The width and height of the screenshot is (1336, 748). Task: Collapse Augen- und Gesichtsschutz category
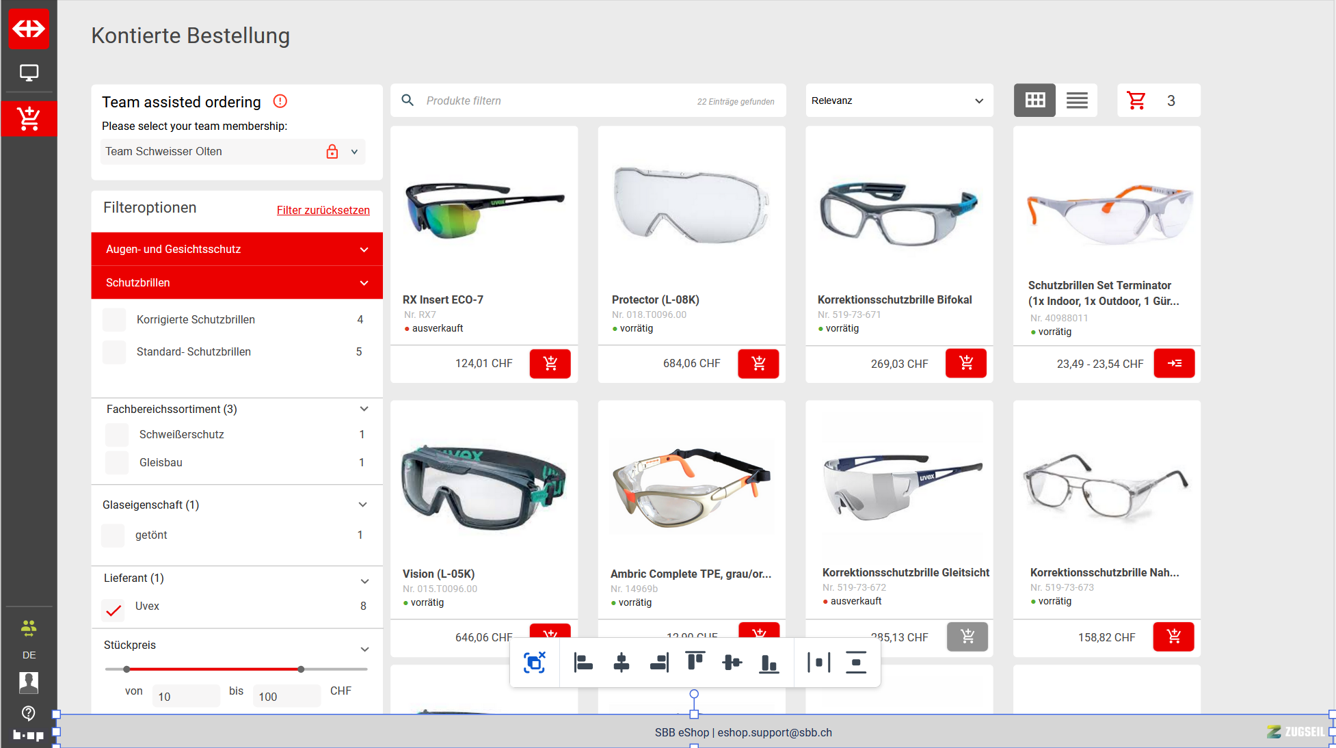pos(364,250)
